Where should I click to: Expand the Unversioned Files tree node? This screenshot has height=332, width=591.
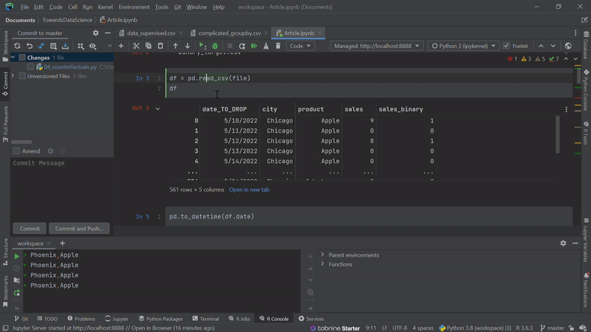[x=13, y=76]
